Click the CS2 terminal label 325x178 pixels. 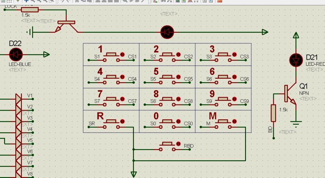tap(189, 56)
